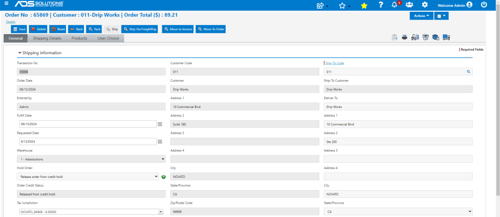Expand the Actions dropdown button
The image size is (500, 217).
(421, 16)
